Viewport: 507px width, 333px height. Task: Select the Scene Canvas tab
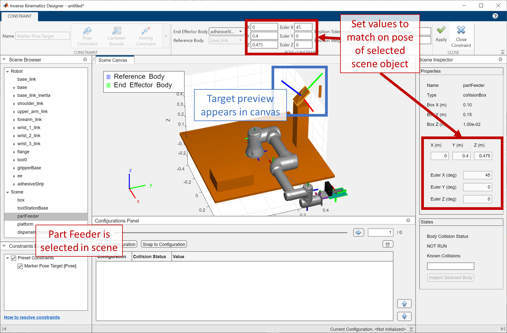113,60
